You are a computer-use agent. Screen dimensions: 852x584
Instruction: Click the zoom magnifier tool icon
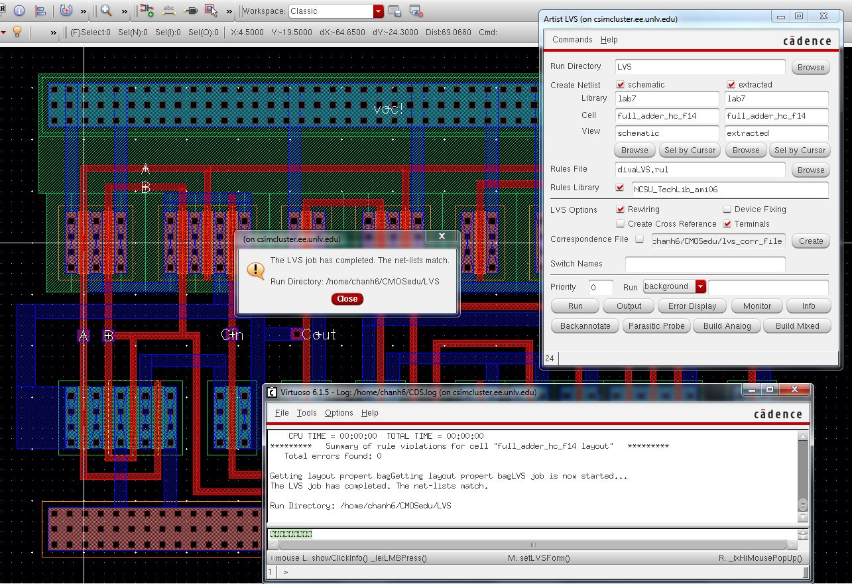(105, 11)
